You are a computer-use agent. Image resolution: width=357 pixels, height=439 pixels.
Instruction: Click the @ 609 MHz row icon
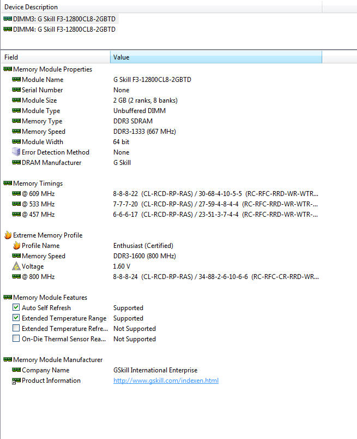16,194
